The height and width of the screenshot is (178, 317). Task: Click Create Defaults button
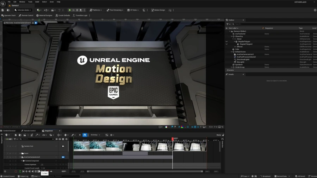[x=63, y=15]
